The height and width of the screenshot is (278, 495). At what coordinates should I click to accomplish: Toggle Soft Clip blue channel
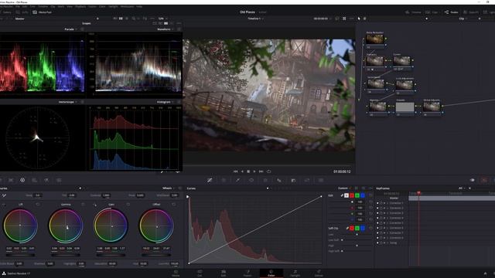coord(363,228)
